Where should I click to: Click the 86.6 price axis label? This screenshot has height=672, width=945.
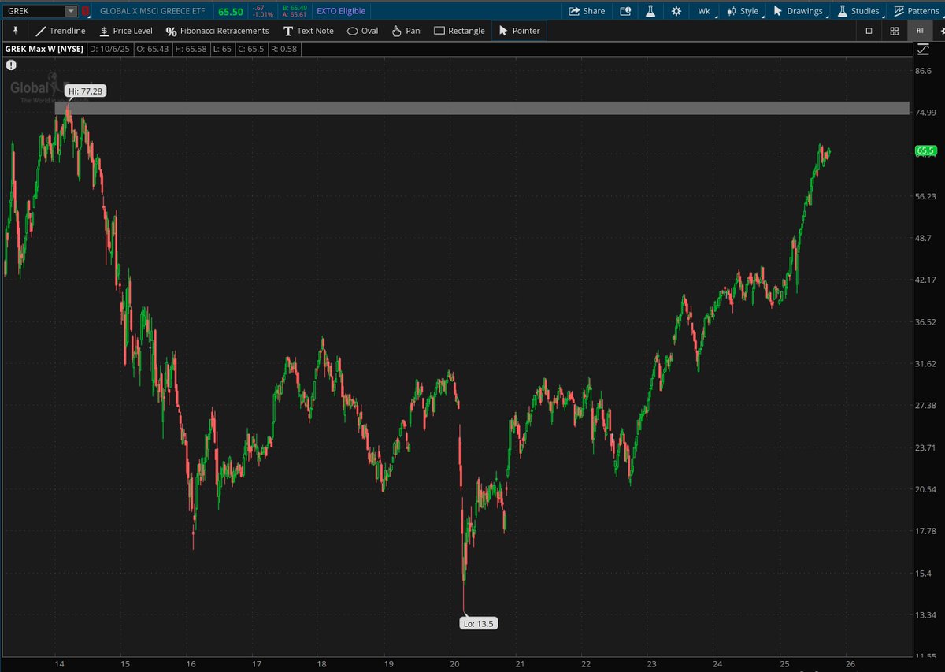coord(923,71)
